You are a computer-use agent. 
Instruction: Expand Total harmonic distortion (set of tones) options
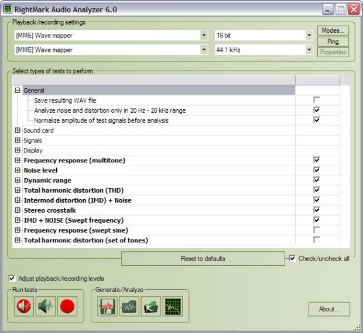click(18, 240)
